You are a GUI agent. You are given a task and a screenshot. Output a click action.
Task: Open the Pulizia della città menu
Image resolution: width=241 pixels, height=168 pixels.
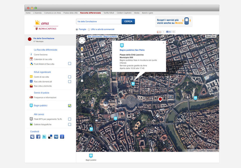[x=70, y=13]
